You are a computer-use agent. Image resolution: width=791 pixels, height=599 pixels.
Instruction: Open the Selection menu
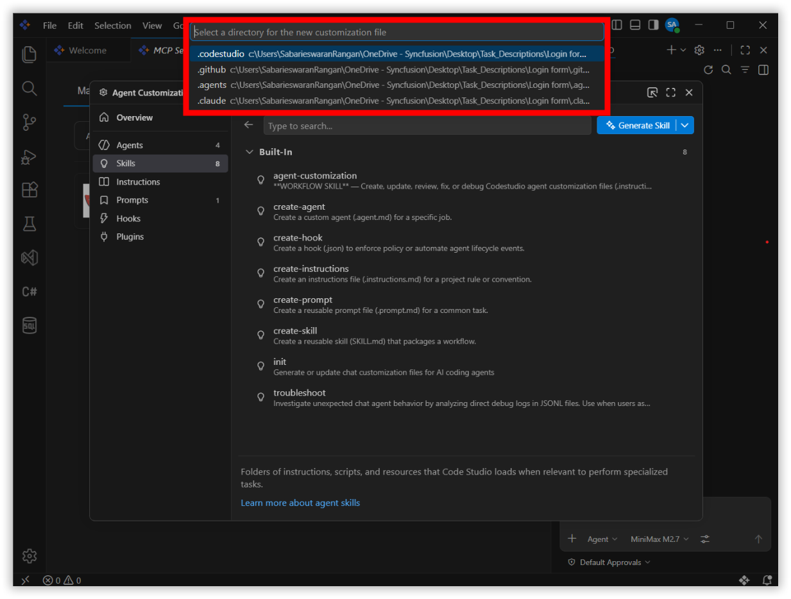coord(113,26)
